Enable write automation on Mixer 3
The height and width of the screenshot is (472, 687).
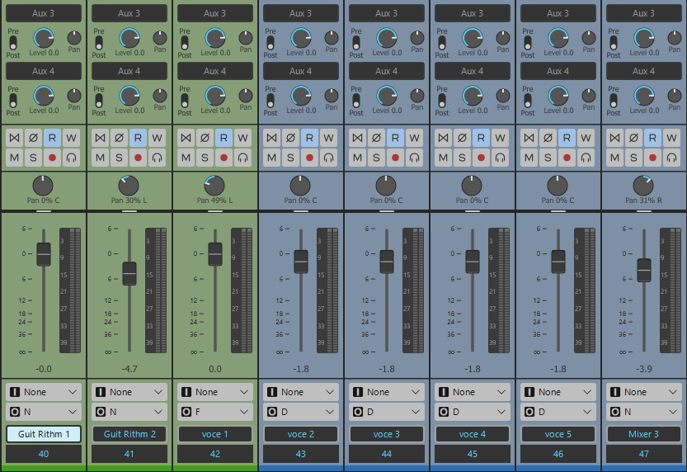coord(672,138)
